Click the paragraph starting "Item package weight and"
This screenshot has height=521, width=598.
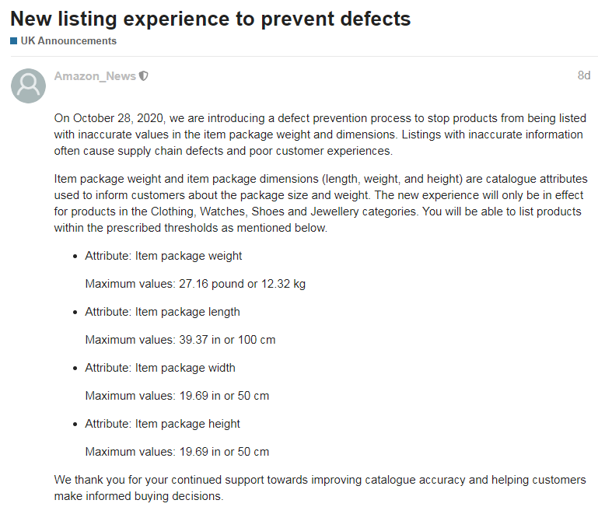pyautogui.click(x=319, y=204)
